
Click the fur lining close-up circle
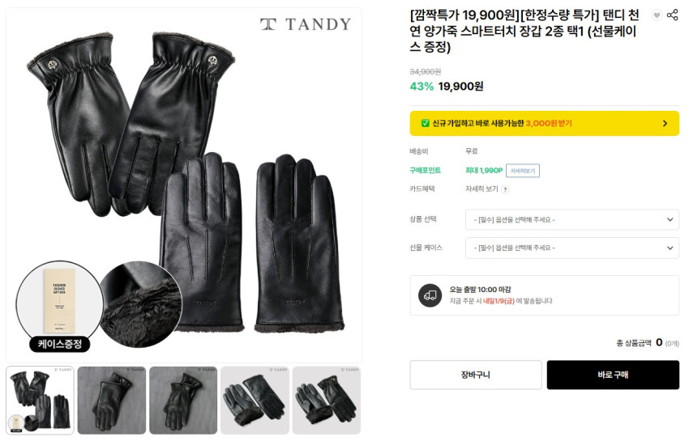coord(140,304)
